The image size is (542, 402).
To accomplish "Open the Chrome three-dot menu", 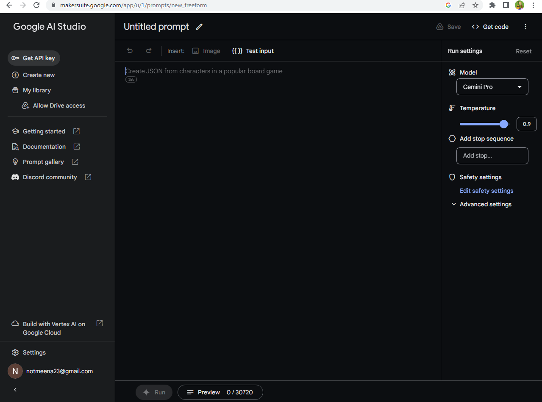I will (533, 6).
